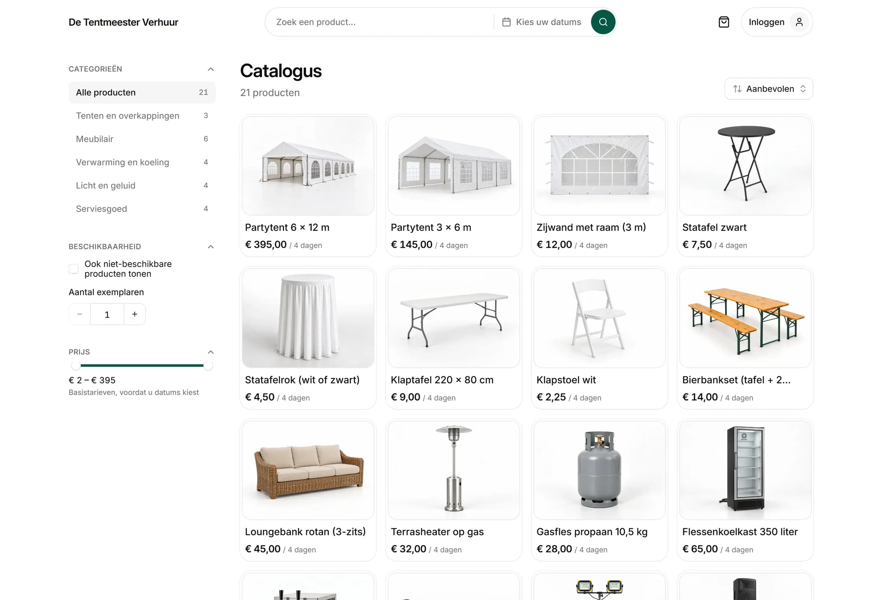Open the Flessenkoelkast 350 liter image
Screen dimensions: 882x600
tap(745, 470)
